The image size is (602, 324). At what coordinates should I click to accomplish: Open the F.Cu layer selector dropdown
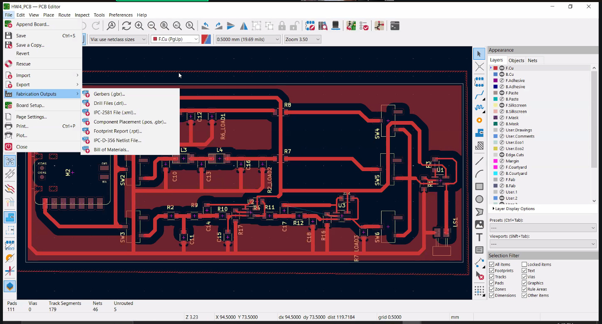pyautogui.click(x=175, y=39)
